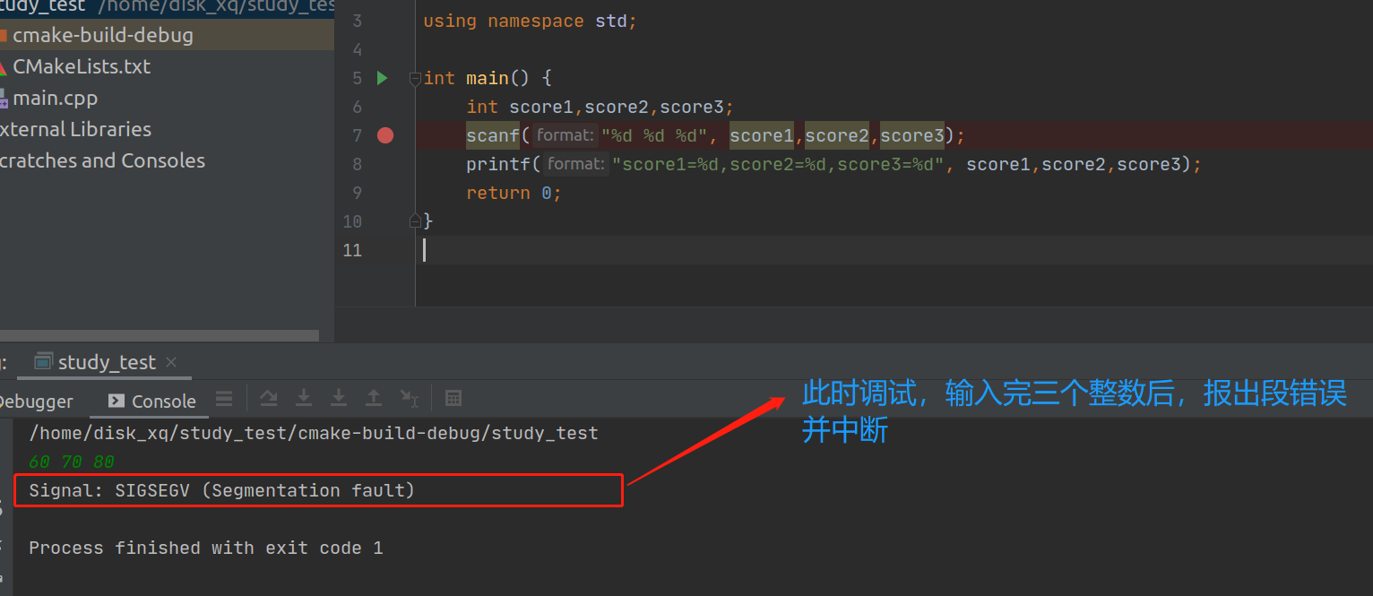The image size is (1373, 596).
Task: Click the console executable path line
Action: coord(314,434)
